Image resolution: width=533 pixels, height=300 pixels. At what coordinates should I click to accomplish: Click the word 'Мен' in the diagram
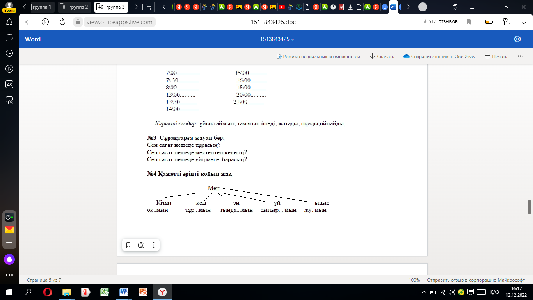point(214,188)
